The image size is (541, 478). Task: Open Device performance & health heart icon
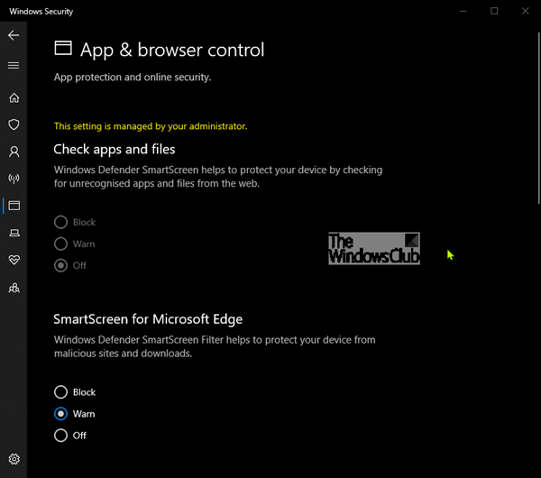pos(14,260)
